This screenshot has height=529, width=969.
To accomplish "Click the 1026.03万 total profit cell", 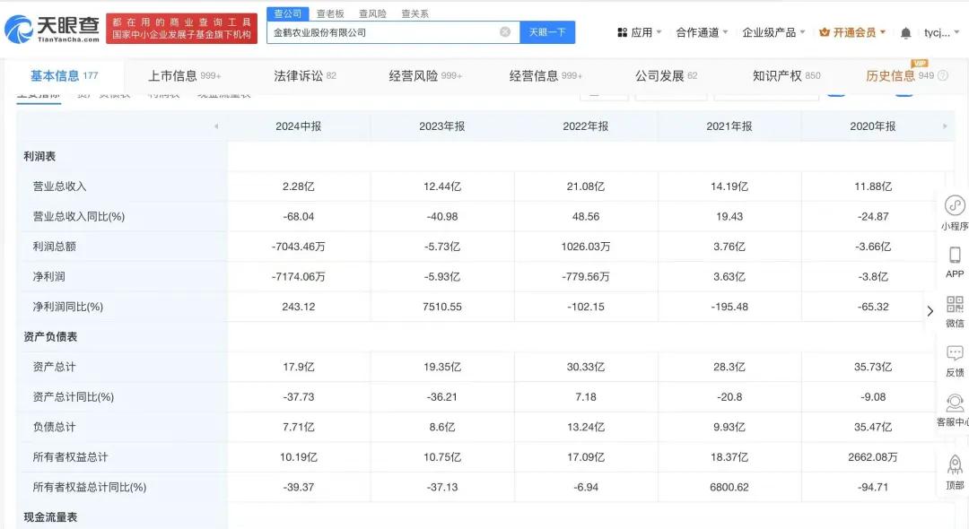I will [586, 247].
